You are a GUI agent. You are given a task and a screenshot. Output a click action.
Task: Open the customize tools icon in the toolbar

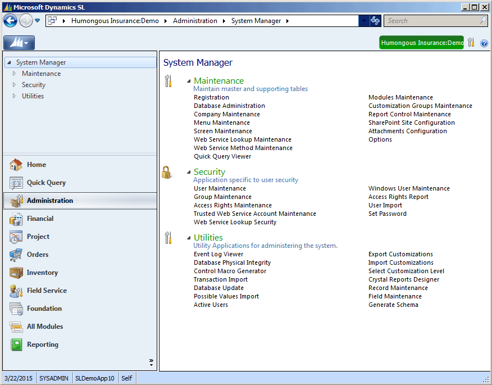471,42
